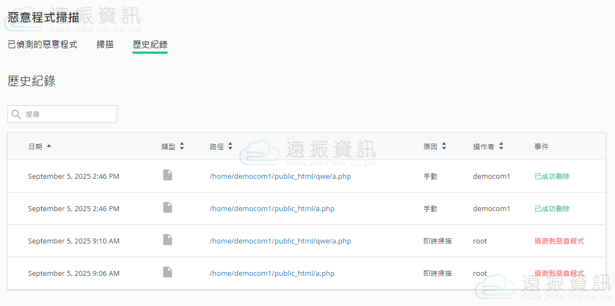Sort by 日期 column arrow
The height and width of the screenshot is (306, 615).
point(49,146)
